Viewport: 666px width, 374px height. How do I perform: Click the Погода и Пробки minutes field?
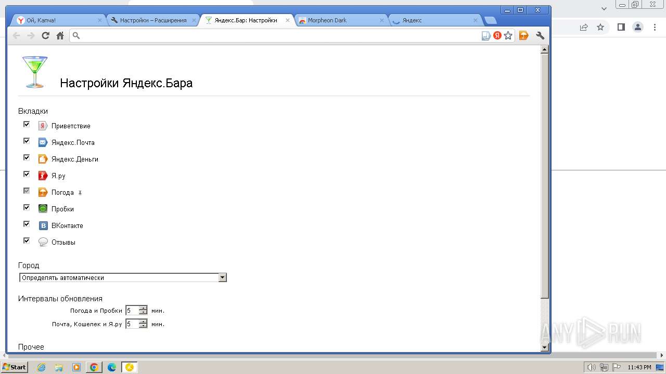coord(132,311)
